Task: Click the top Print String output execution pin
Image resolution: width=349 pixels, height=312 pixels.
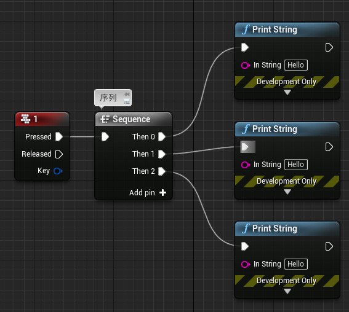Action: [x=329, y=47]
